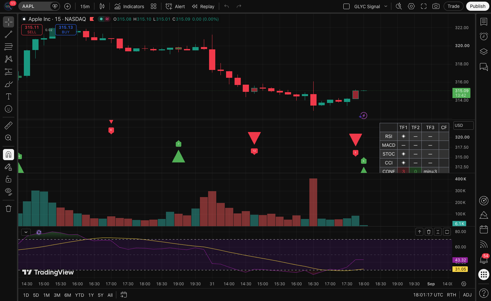Toggle stay in drawing mode

[8, 167]
